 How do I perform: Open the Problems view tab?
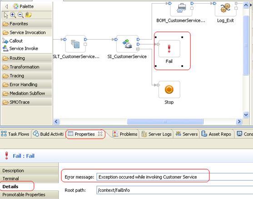click(x=125, y=134)
